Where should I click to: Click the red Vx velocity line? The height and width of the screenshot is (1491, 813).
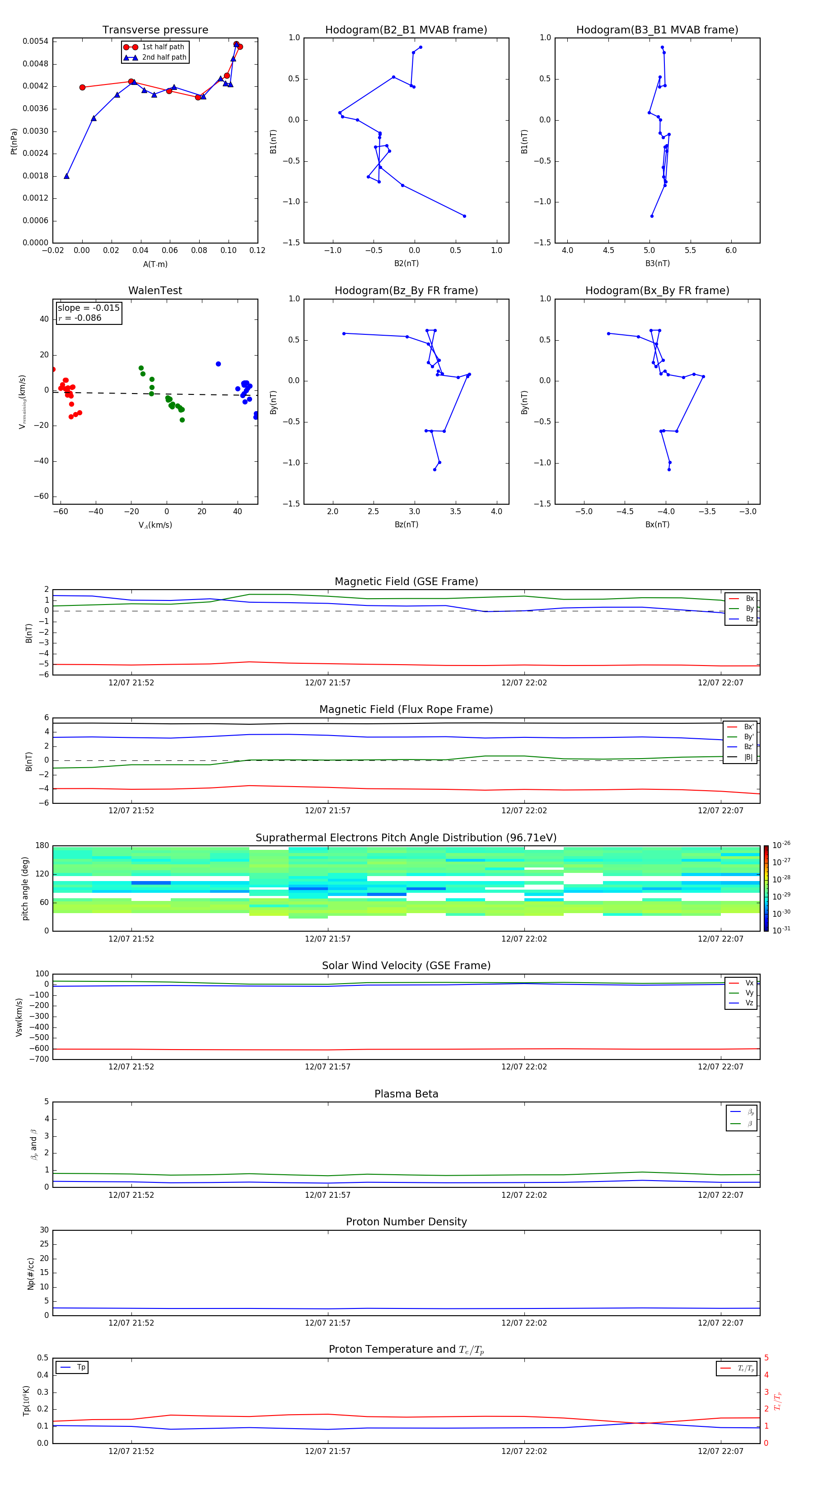coord(406,1049)
